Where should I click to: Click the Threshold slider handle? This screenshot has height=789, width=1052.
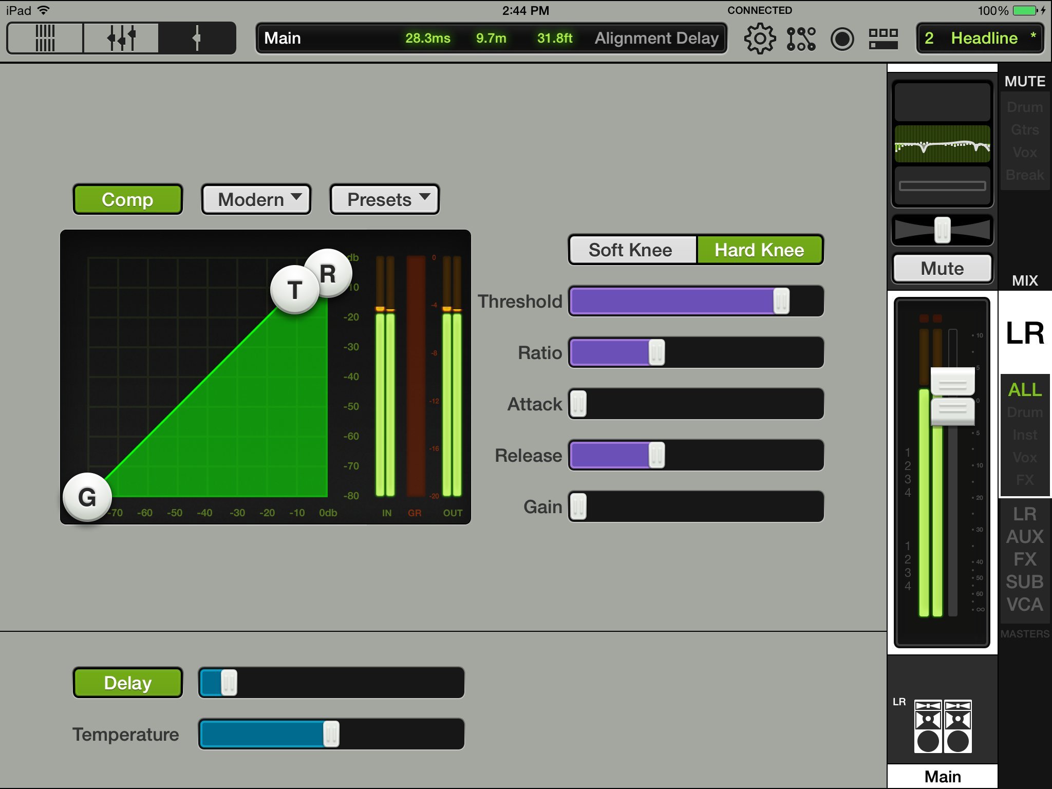781,301
